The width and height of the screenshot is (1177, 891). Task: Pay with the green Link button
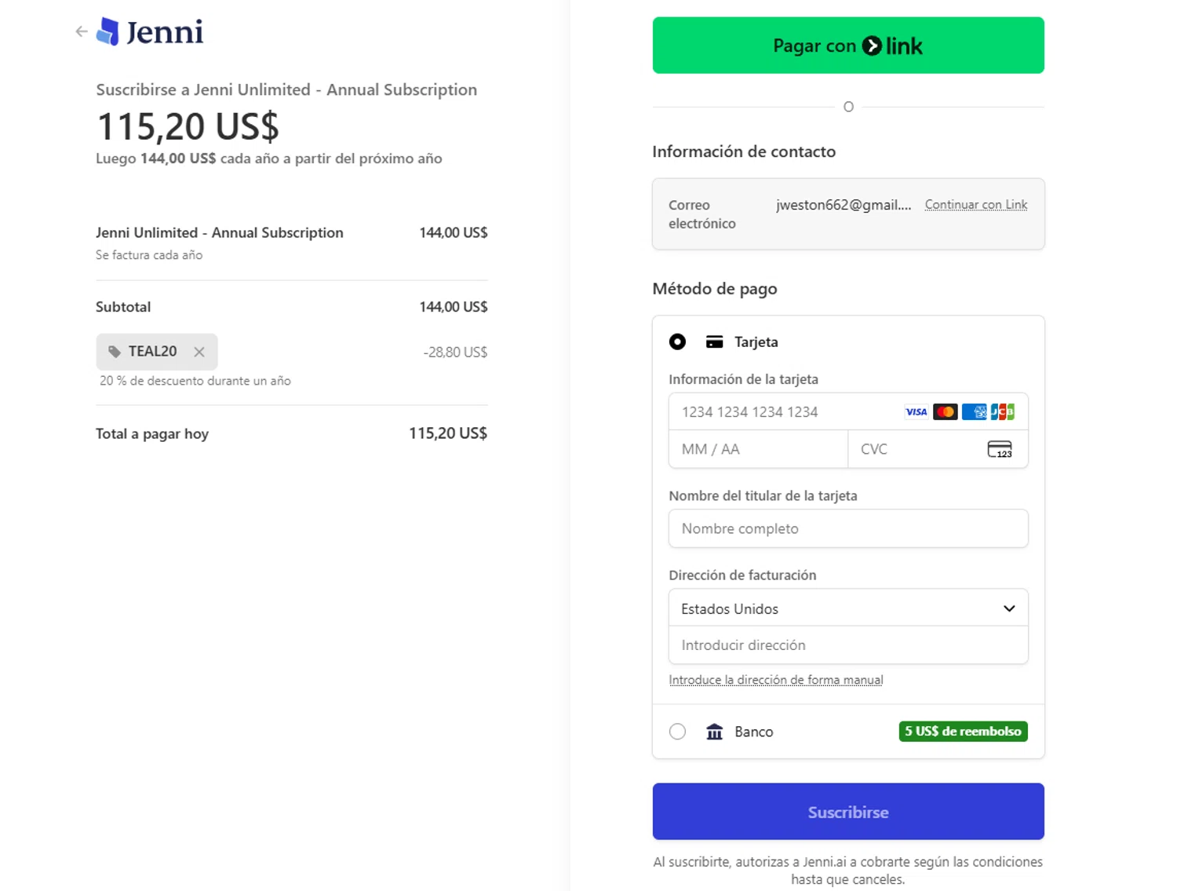click(848, 46)
